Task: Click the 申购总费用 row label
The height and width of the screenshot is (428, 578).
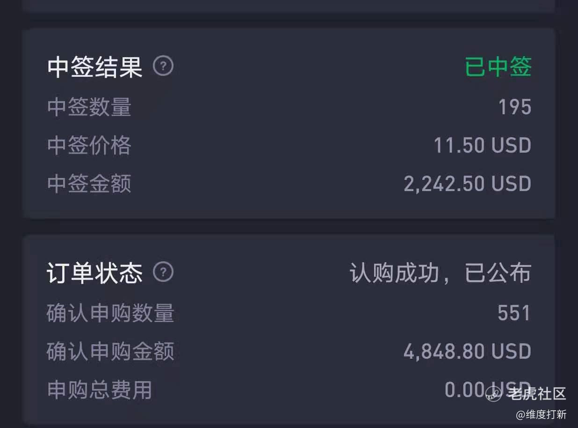Action: (x=100, y=390)
